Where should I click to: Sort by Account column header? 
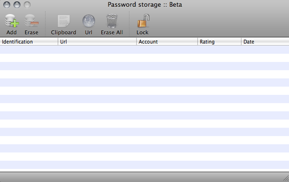click(x=167, y=42)
